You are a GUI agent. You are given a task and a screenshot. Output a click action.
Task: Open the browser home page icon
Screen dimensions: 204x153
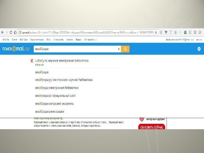[15, 32]
